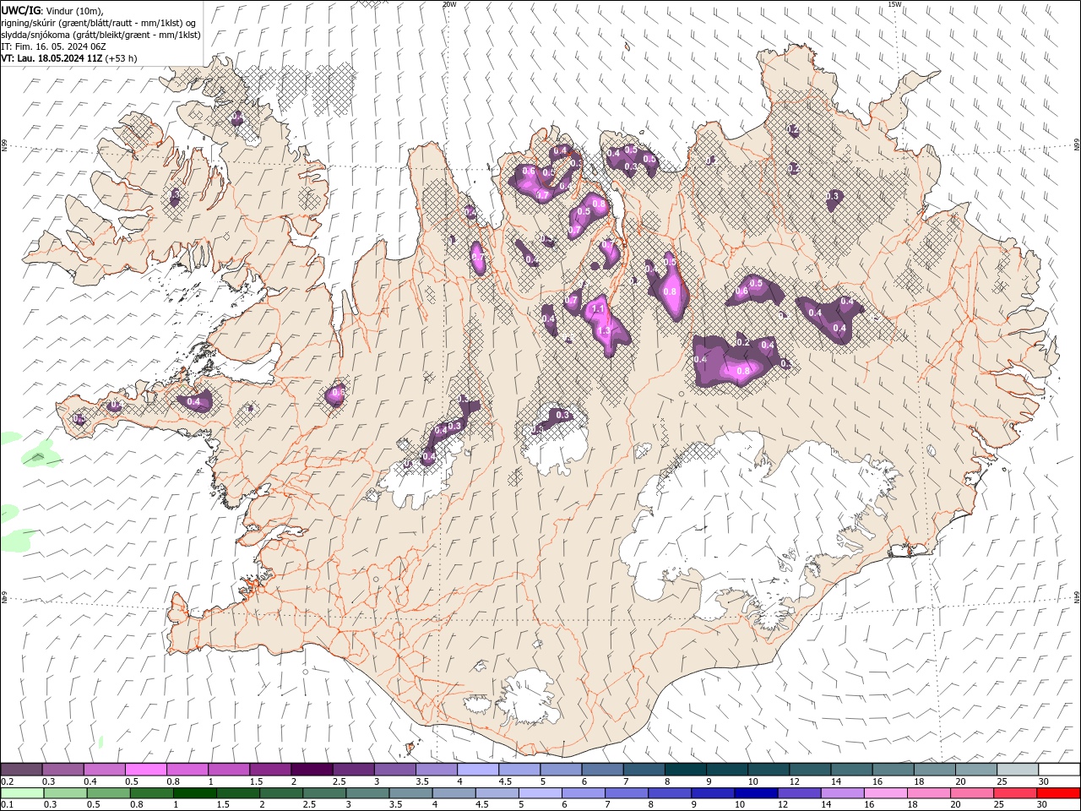Pick the white 30 swatch in snow scale
Screen dimensions: 1081x811
click(1059, 769)
